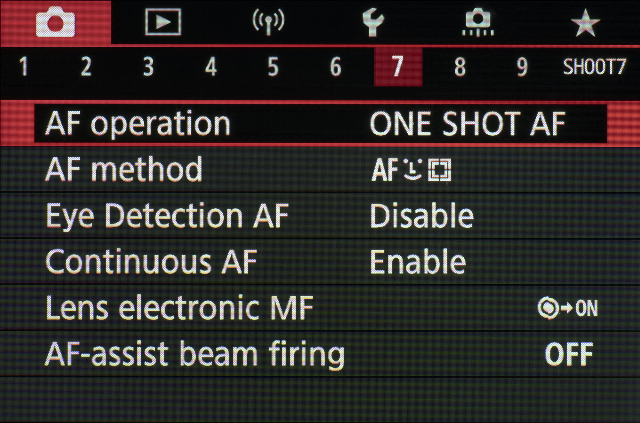Image resolution: width=640 pixels, height=423 pixels.
Task: Toggle Eye Detection AF Disable setting
Action: pyautogui.click(x=421, y=216)
